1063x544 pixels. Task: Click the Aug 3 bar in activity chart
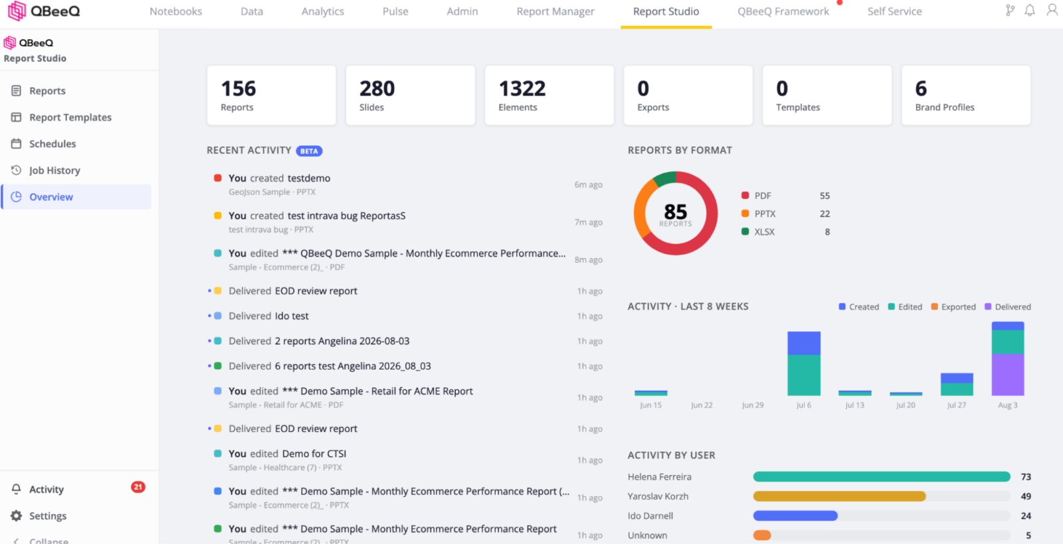point(1008,359)
